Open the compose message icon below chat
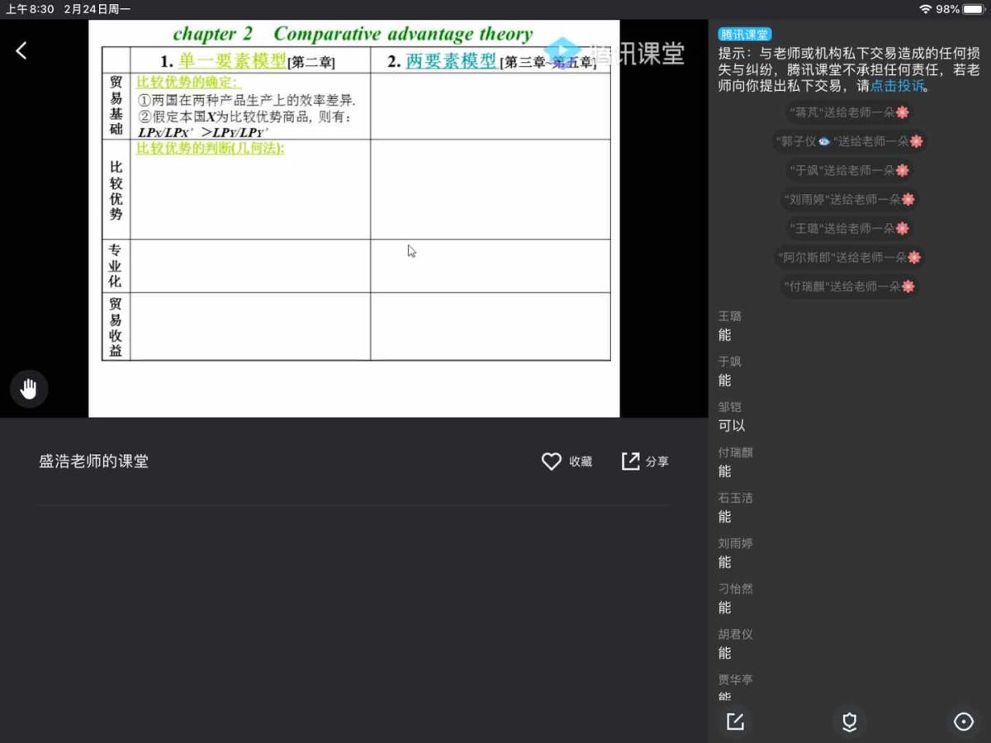The image size is (991, 743). [x=735, y=722]
